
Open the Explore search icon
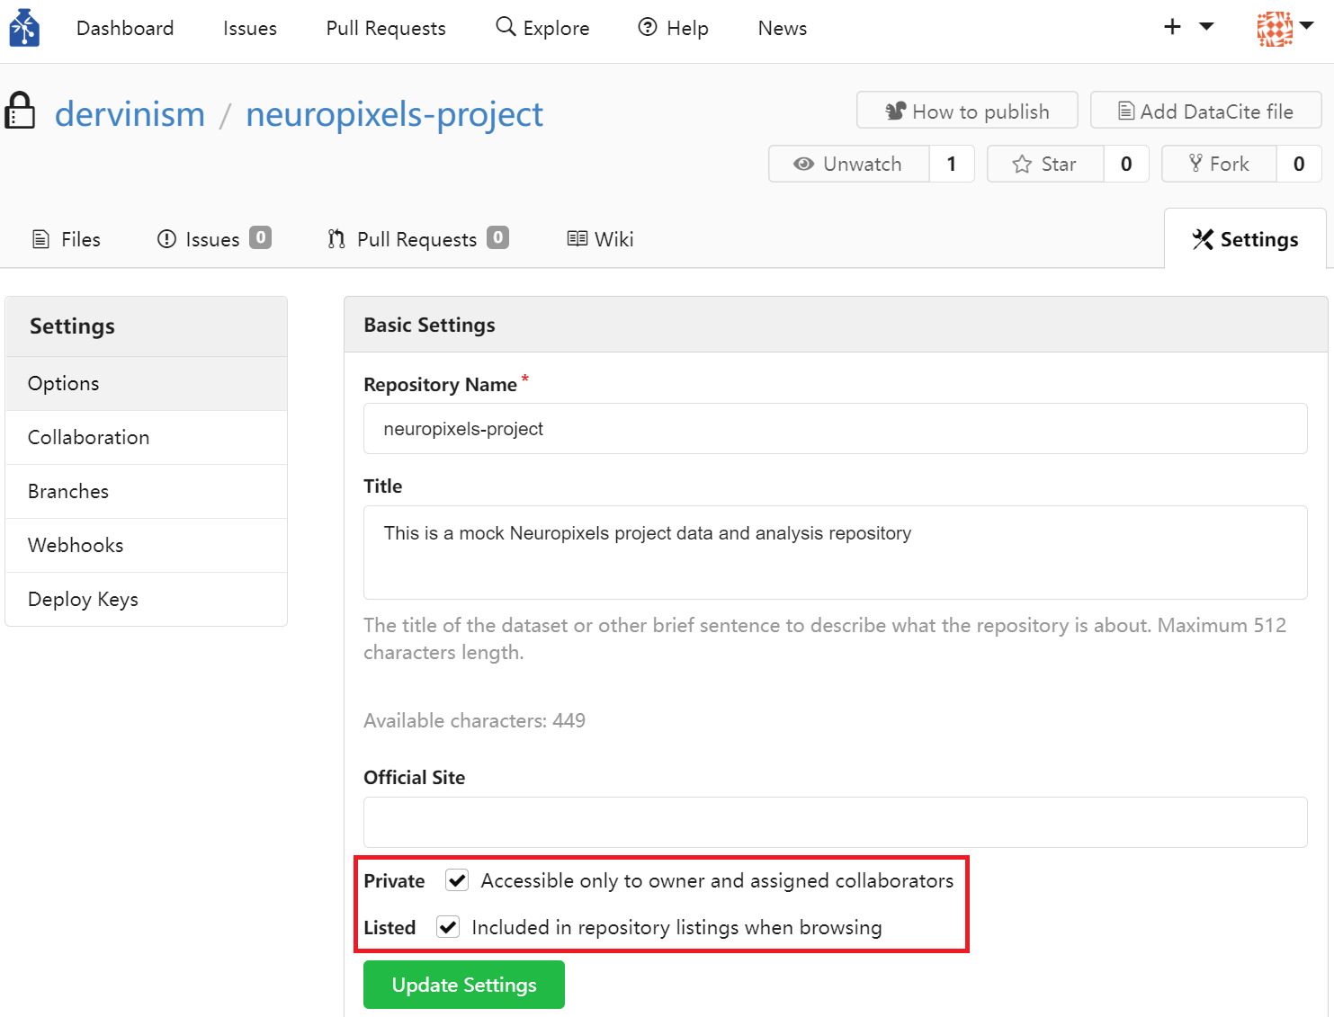506,26
